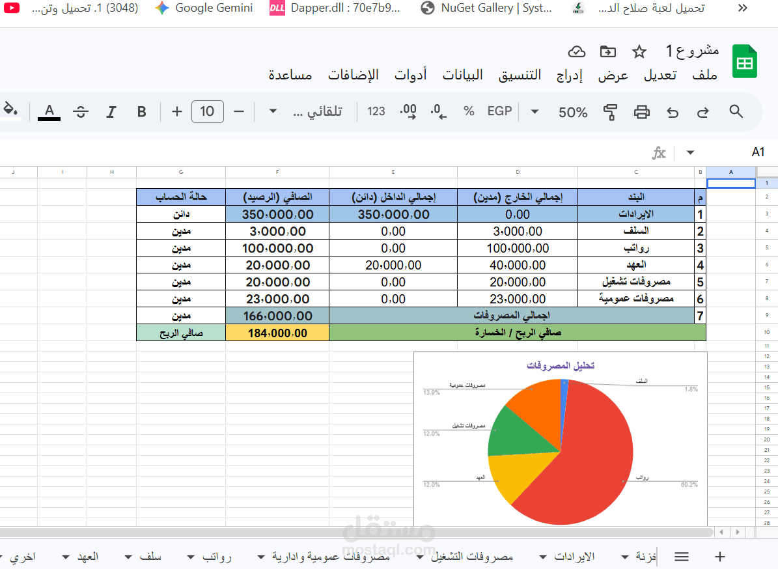Select column A header
This screenshot has height=569, width=778.
731,172
